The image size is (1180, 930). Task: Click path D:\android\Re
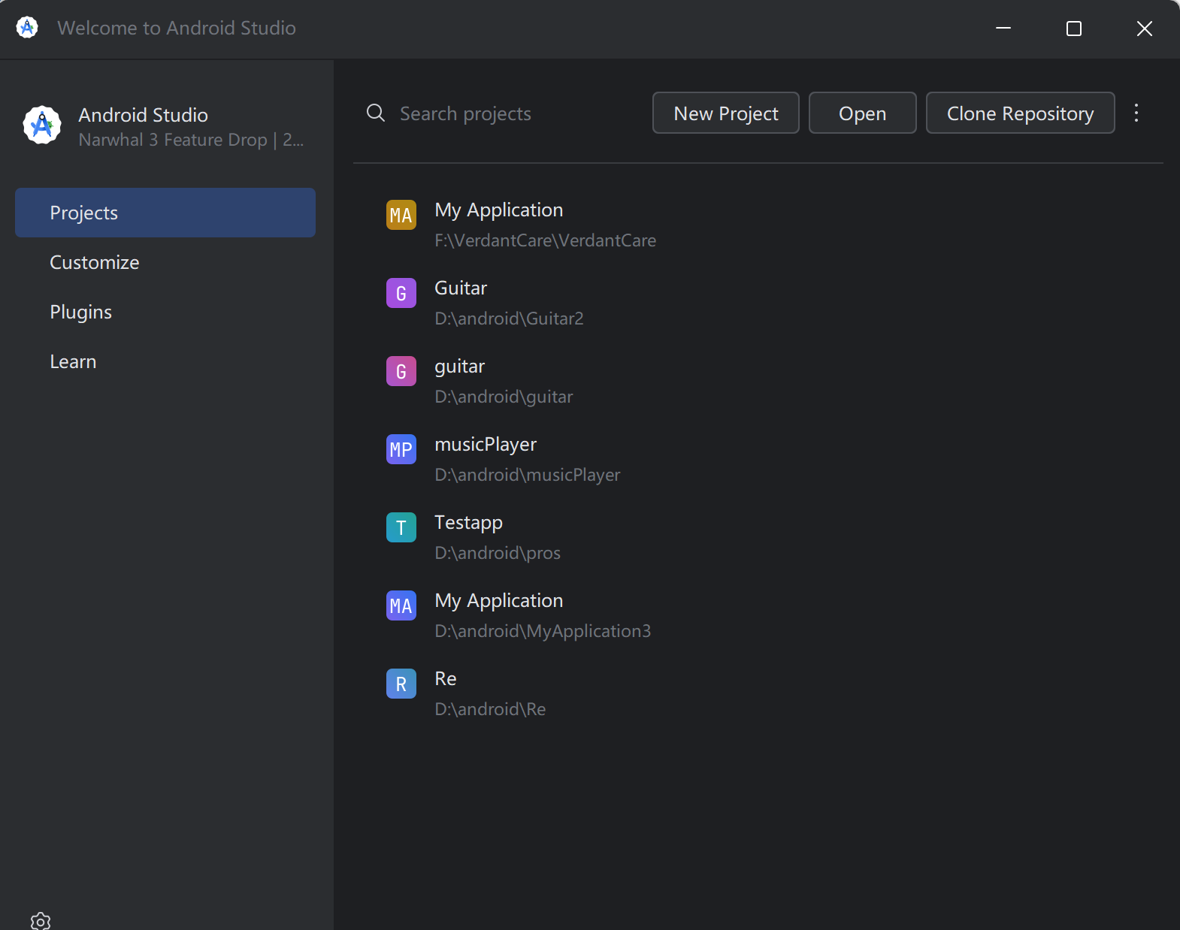point(490,709)
